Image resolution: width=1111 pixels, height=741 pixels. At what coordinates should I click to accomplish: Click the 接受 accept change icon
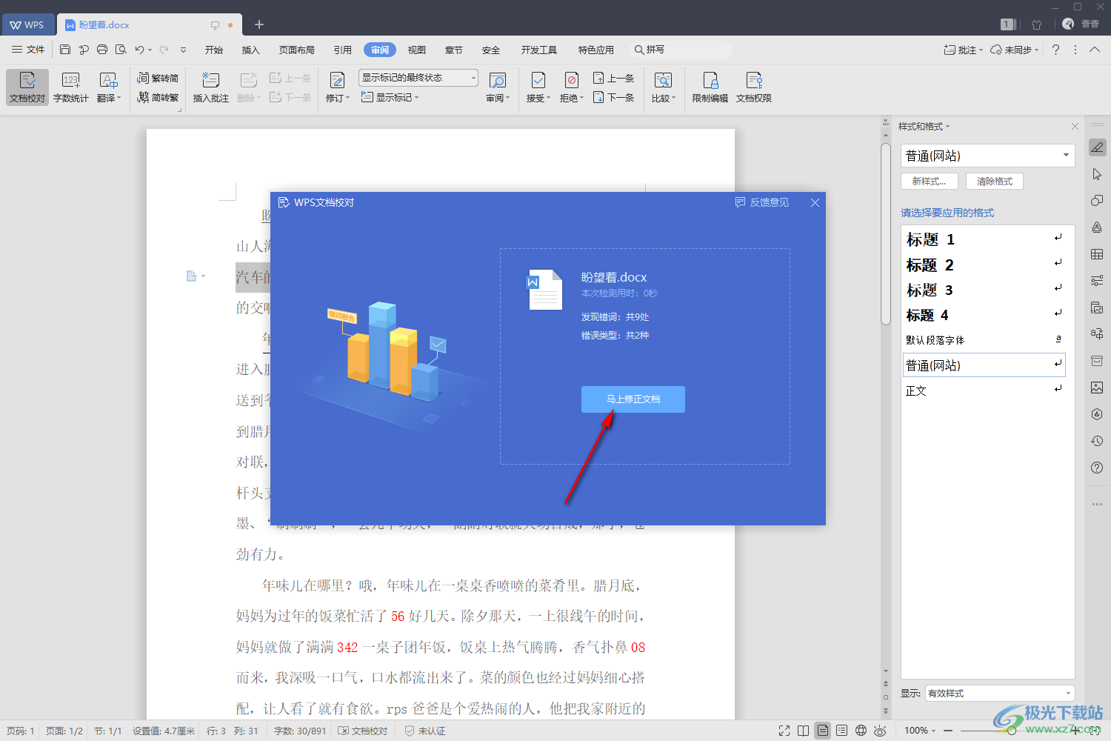538,80
